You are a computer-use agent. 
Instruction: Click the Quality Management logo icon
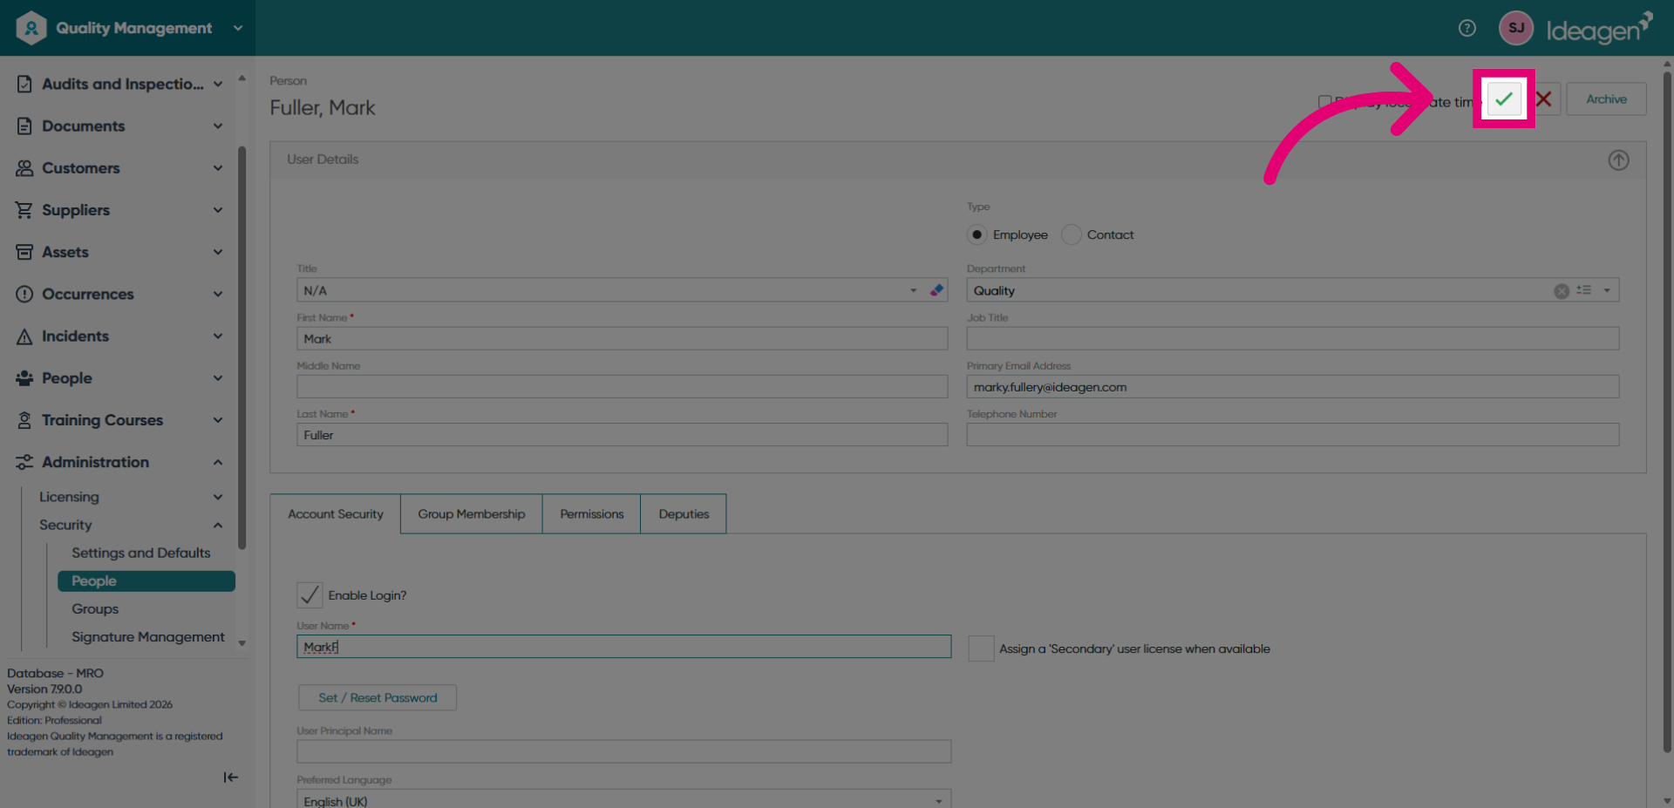pyautogui.click(x=31, y=28)
